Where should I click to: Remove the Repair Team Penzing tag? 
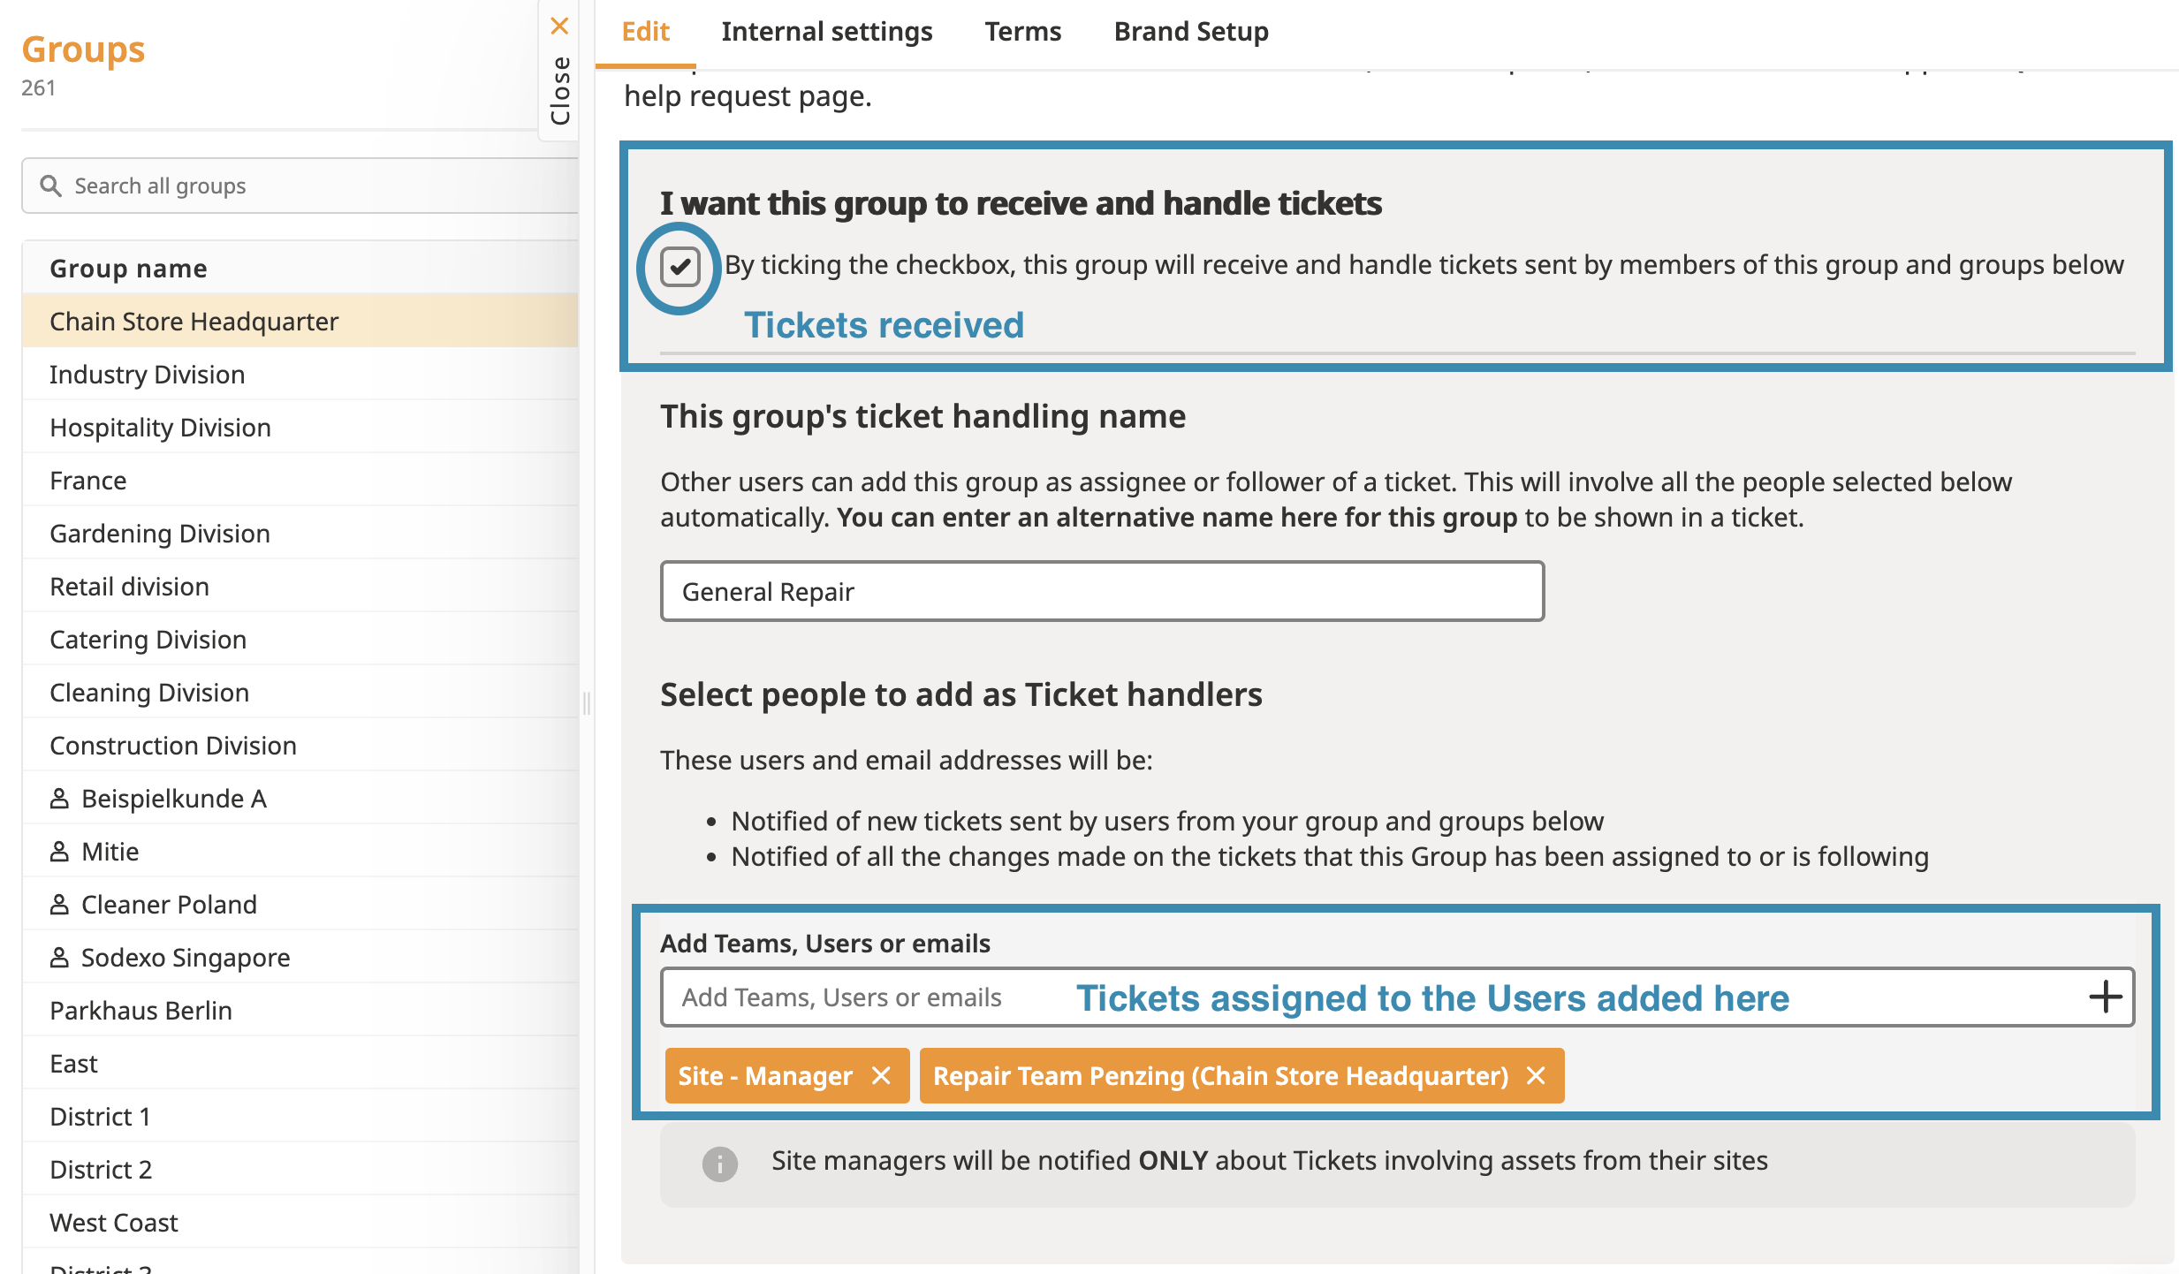point(1536,1075)
